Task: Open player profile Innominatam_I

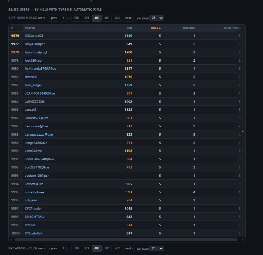Action: 36,52
